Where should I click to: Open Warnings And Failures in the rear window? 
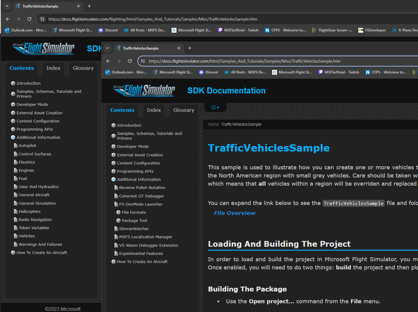coord(40,244)
